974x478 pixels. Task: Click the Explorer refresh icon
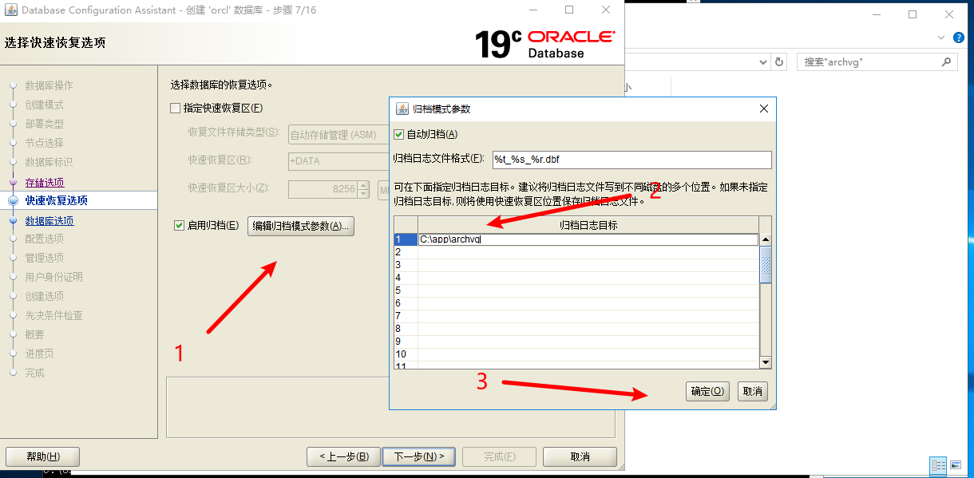(x=779, y=62)
